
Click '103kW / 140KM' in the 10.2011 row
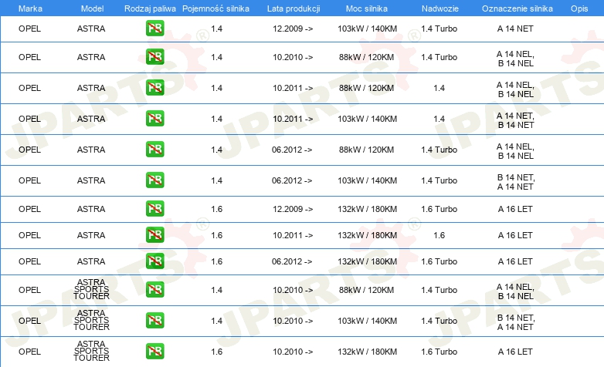(x=367, y=119)
